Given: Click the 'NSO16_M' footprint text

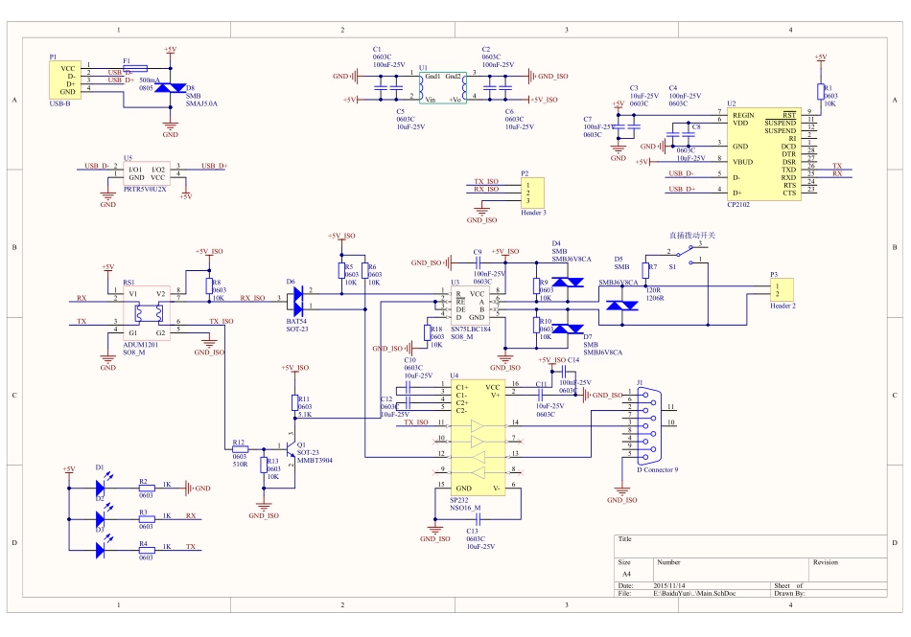Looking at the screenshot, I should tap(465, 509).
